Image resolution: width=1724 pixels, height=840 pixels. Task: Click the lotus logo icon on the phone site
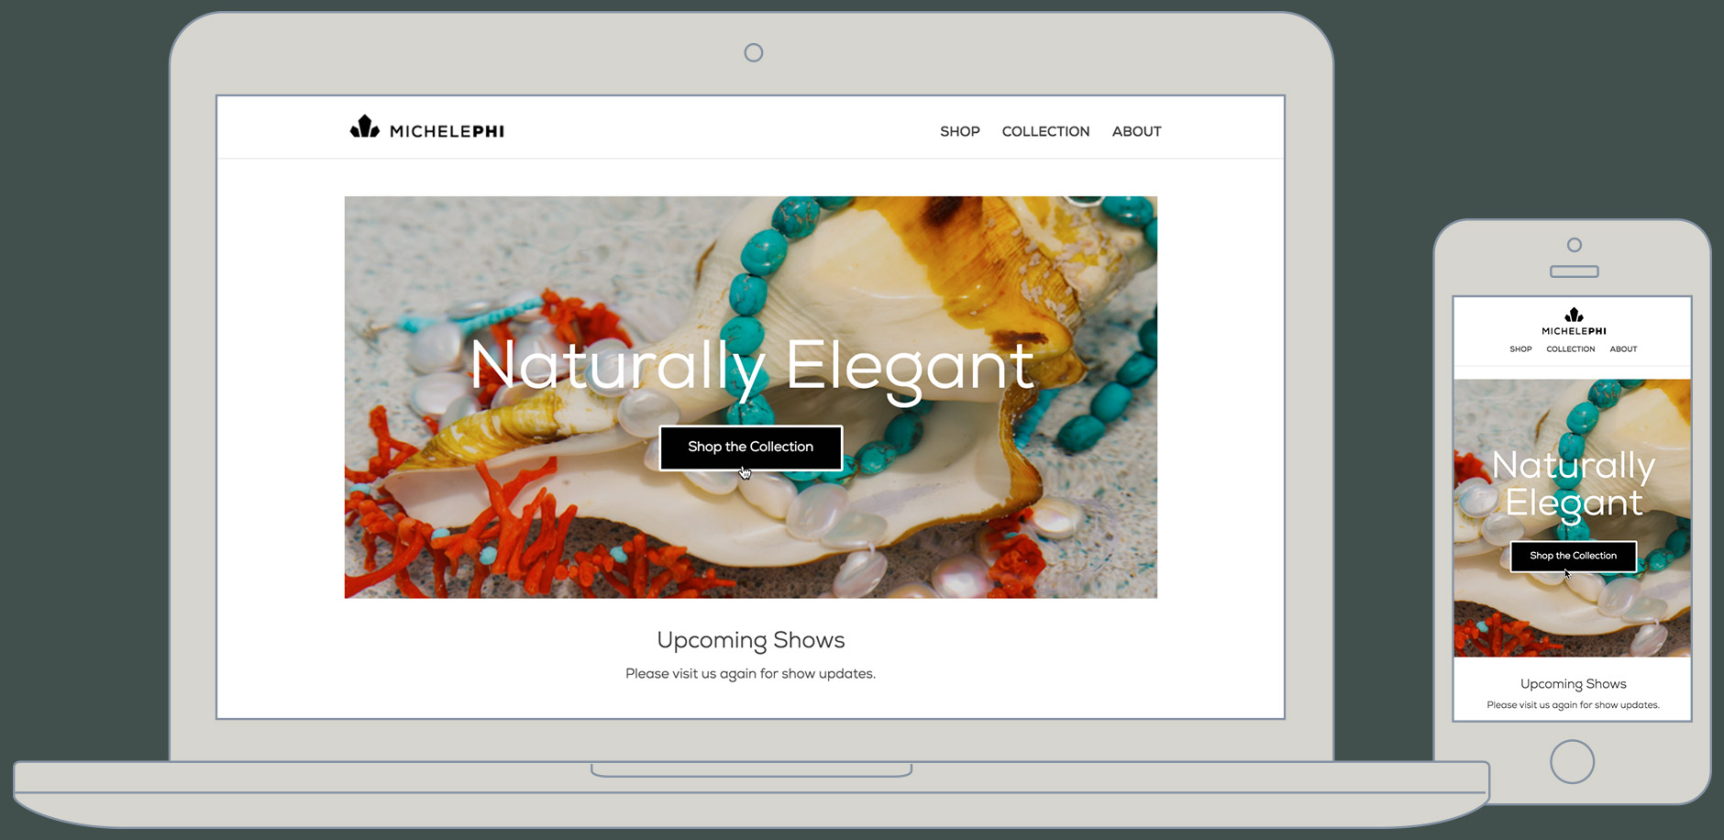pos(1574,315)
